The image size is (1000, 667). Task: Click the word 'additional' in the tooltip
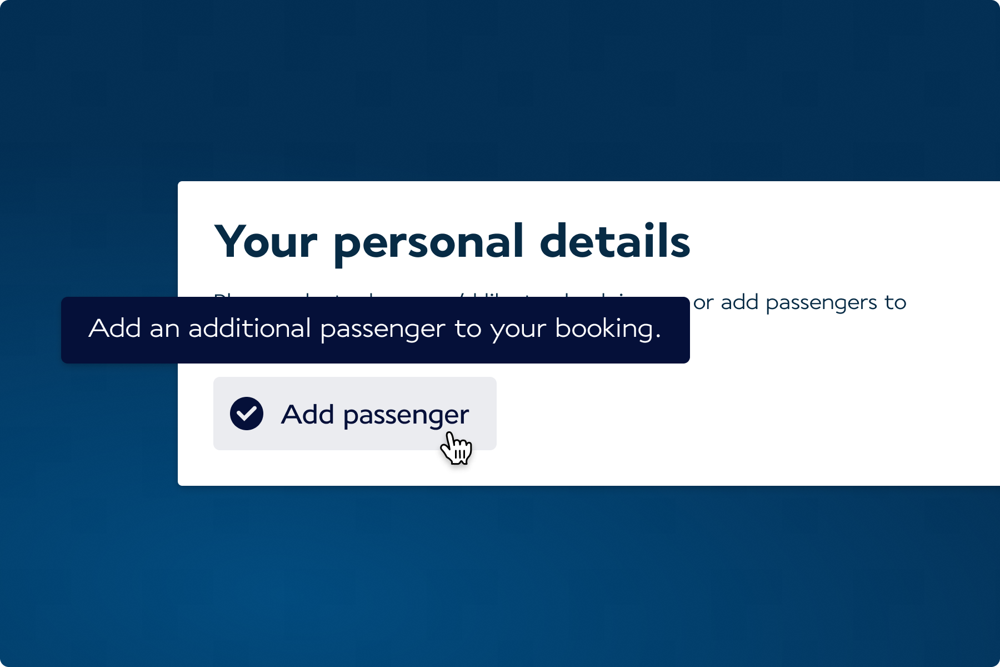(x=249, y=328)
